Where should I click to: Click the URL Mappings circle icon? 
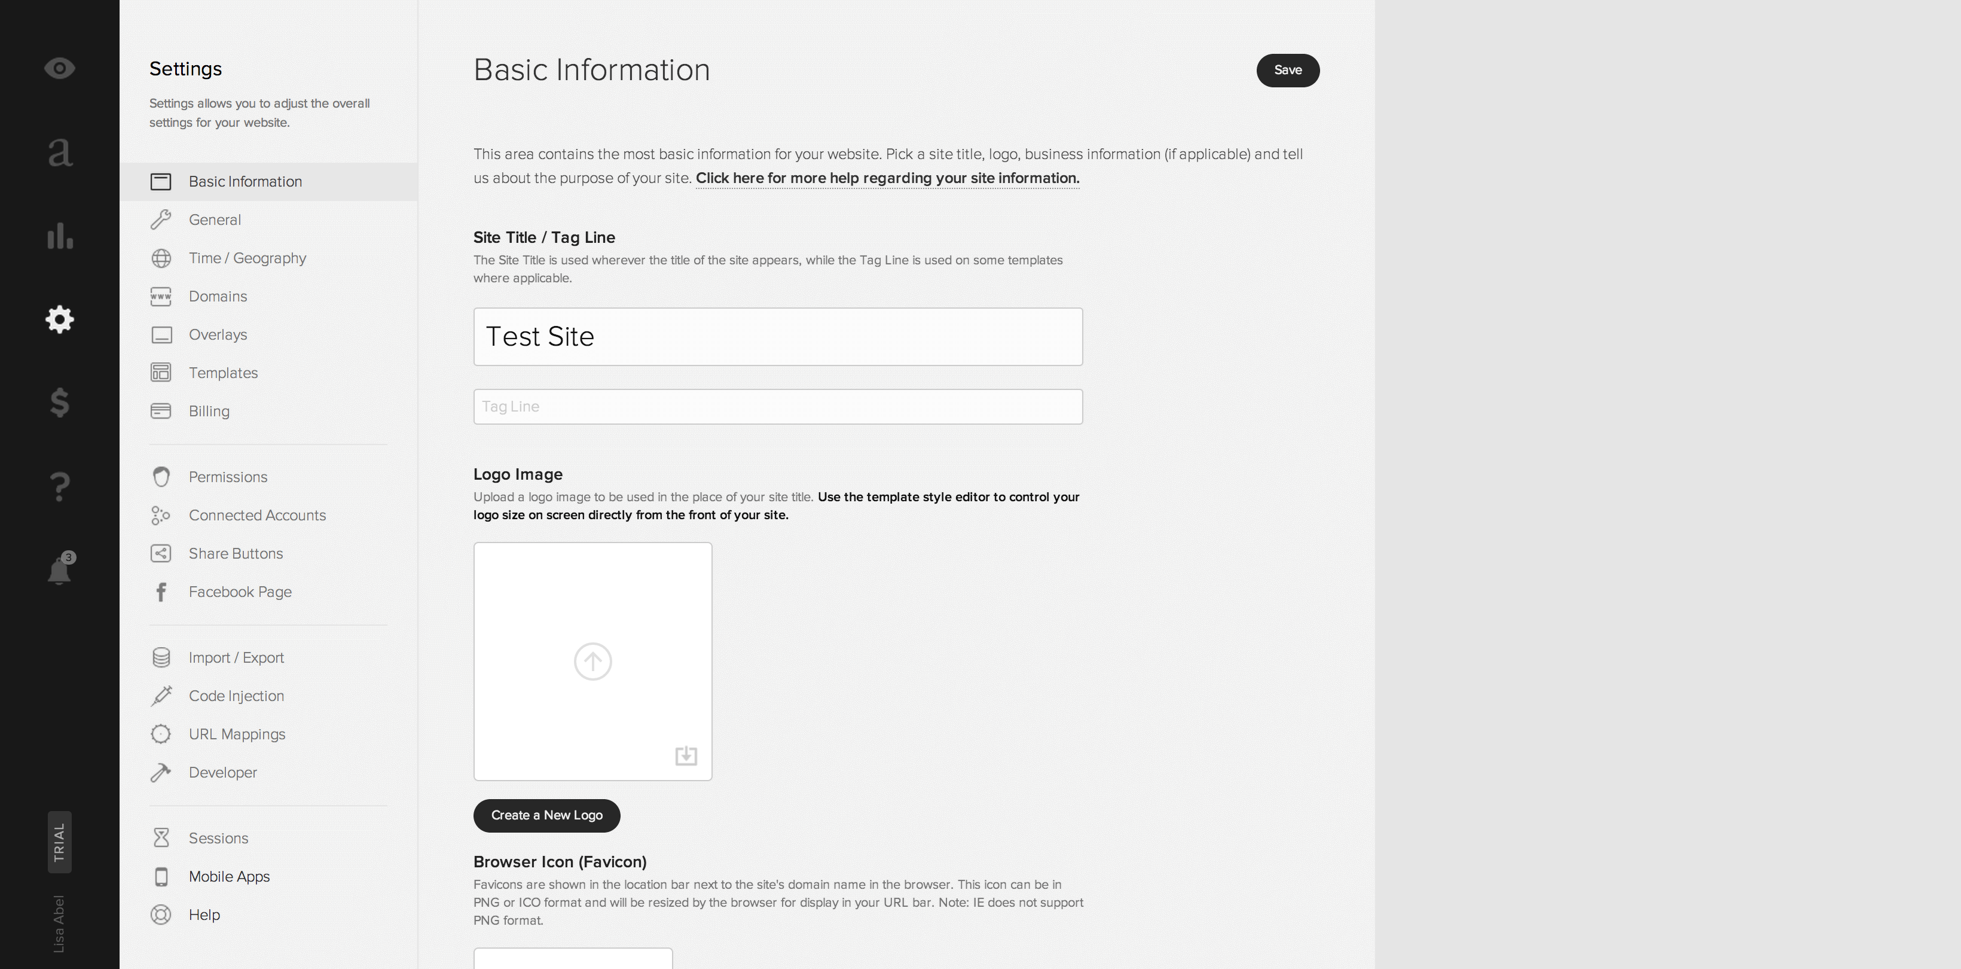click(x=161, y=735)
